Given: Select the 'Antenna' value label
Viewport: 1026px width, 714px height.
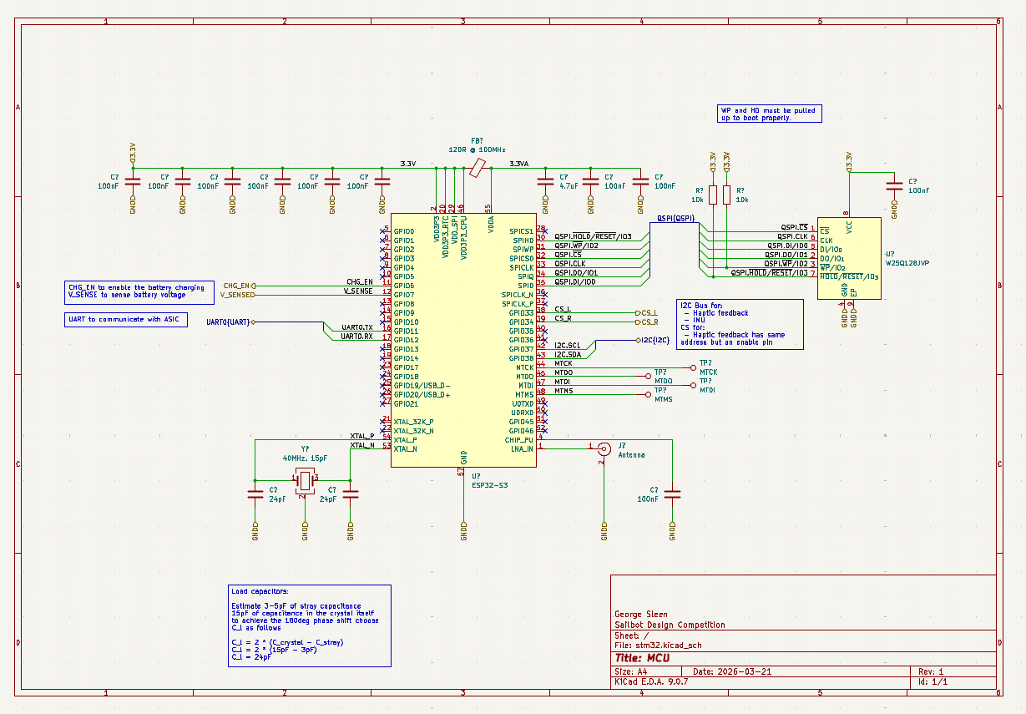Looking at the screenshot, I should click(x=631, y=455).
